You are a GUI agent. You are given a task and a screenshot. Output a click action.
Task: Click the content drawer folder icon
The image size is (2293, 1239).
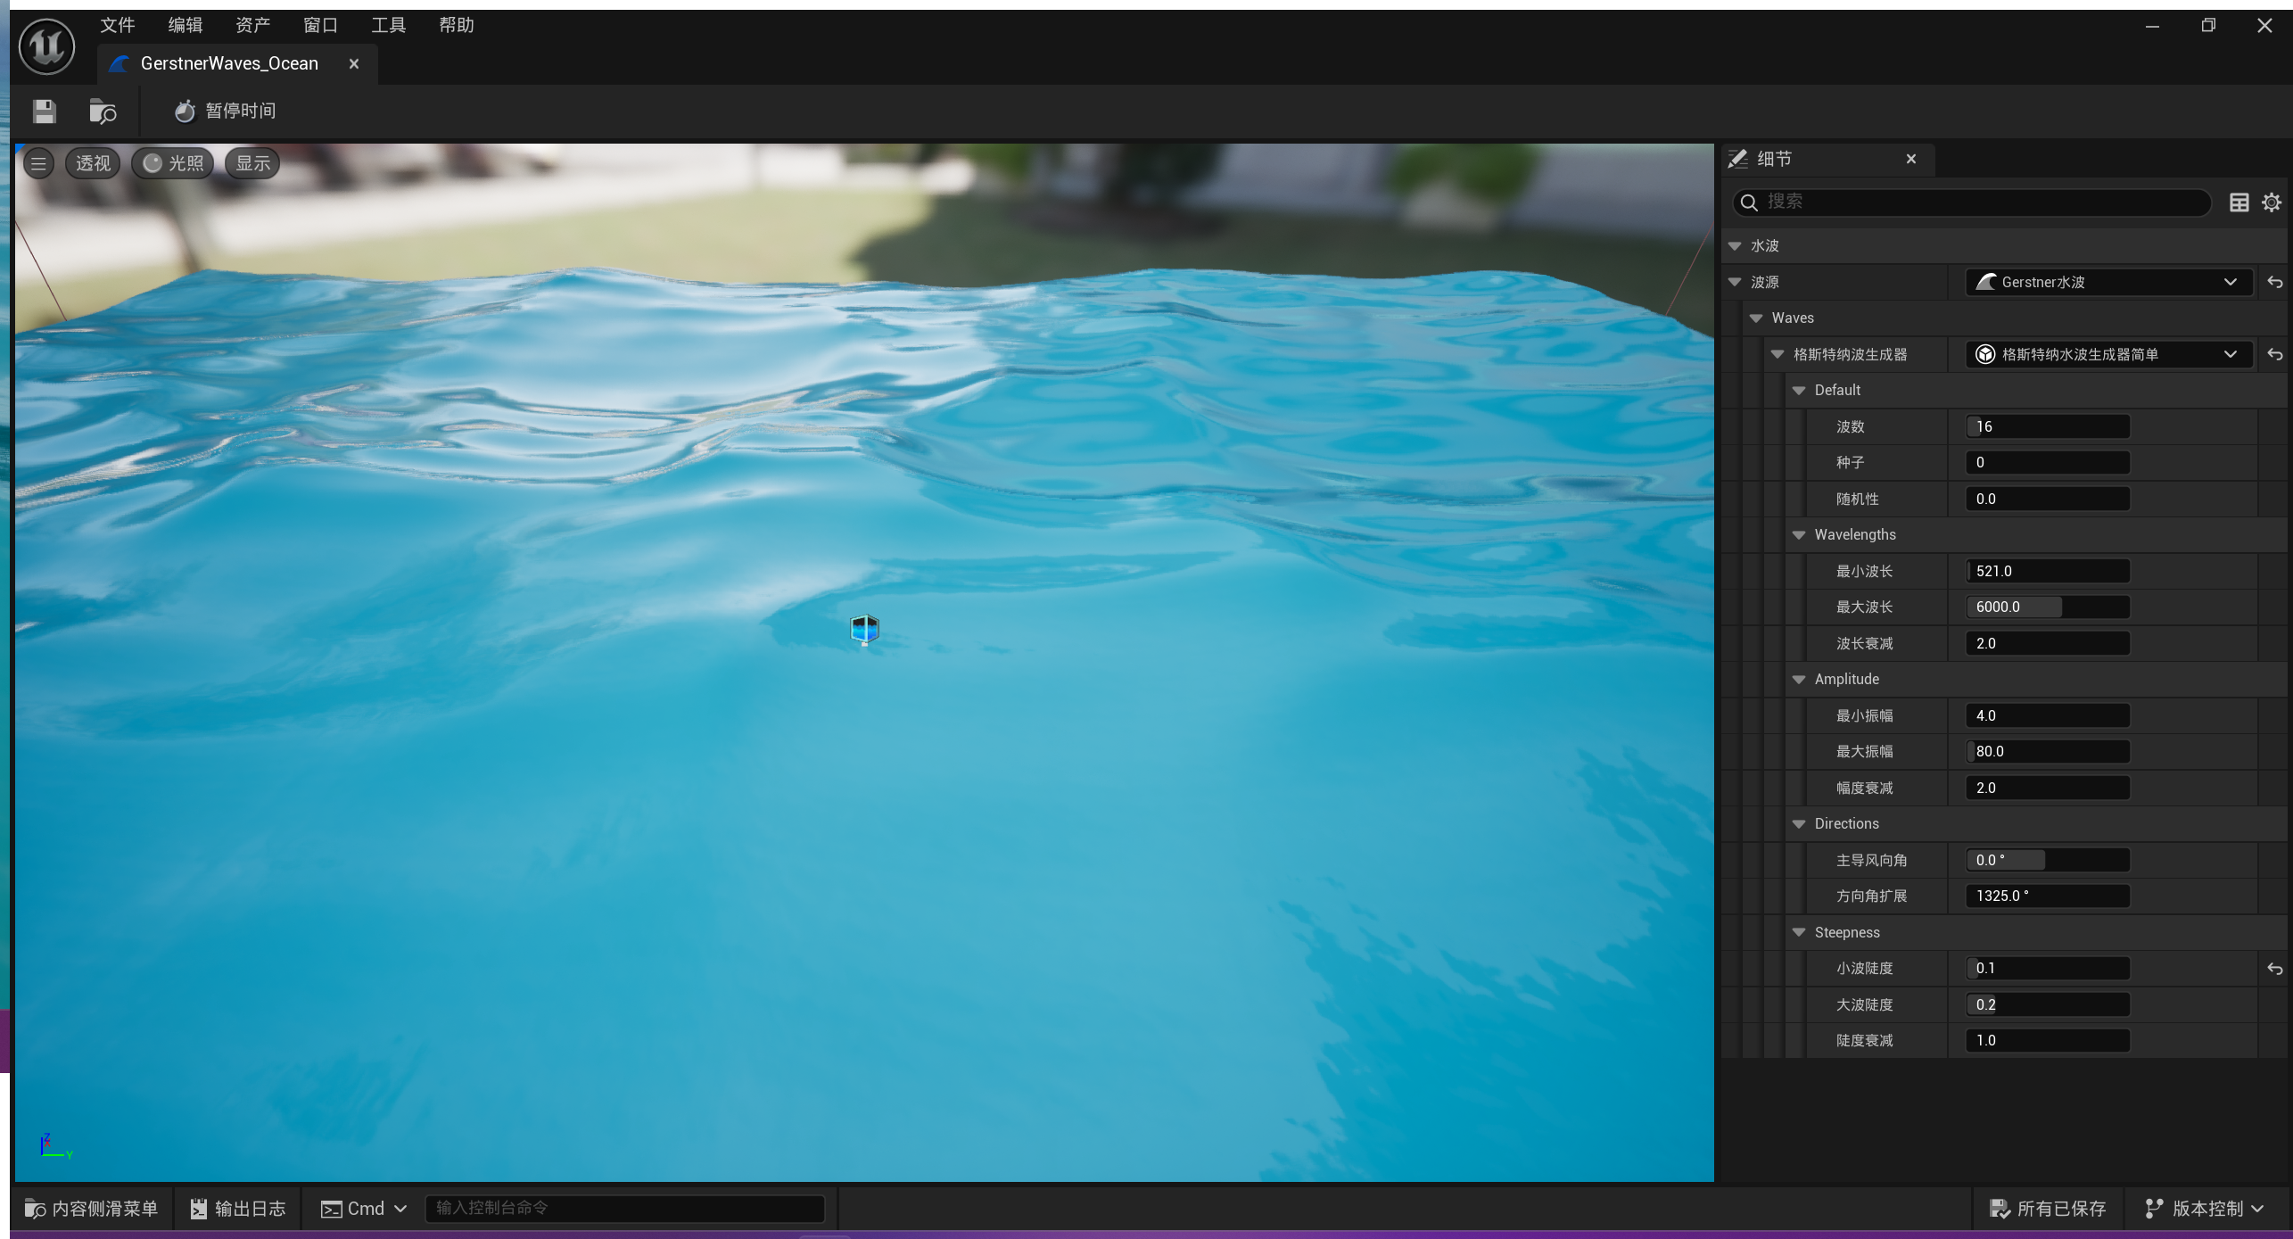click(x=35, y=1209)
